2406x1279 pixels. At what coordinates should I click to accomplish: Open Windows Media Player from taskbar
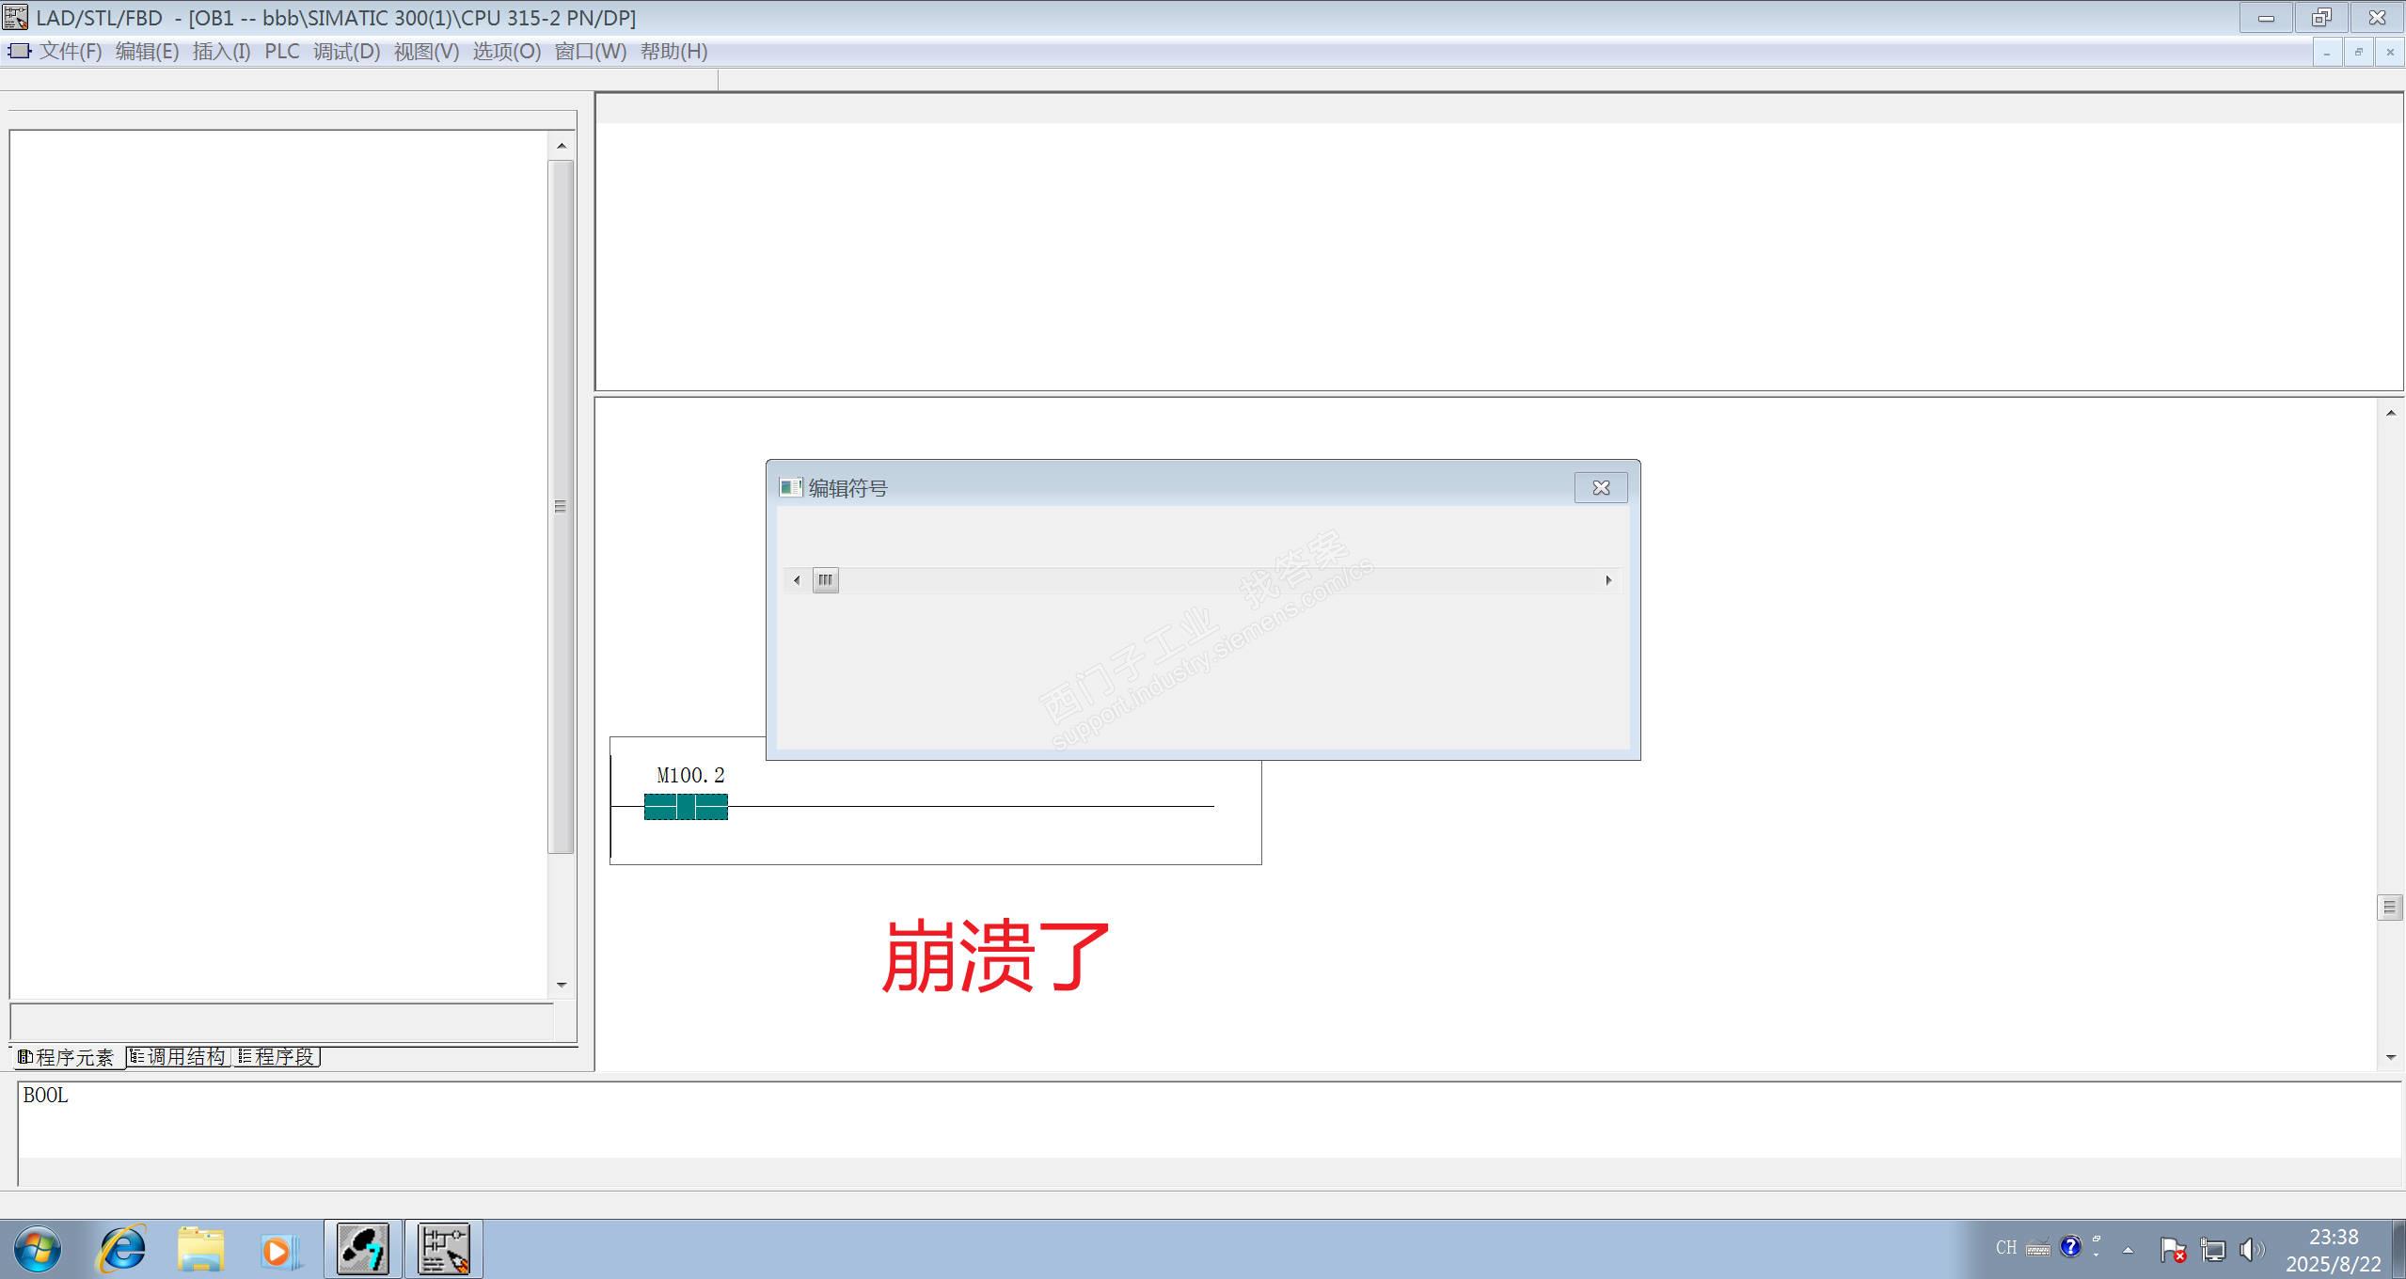pos(279,1250)
